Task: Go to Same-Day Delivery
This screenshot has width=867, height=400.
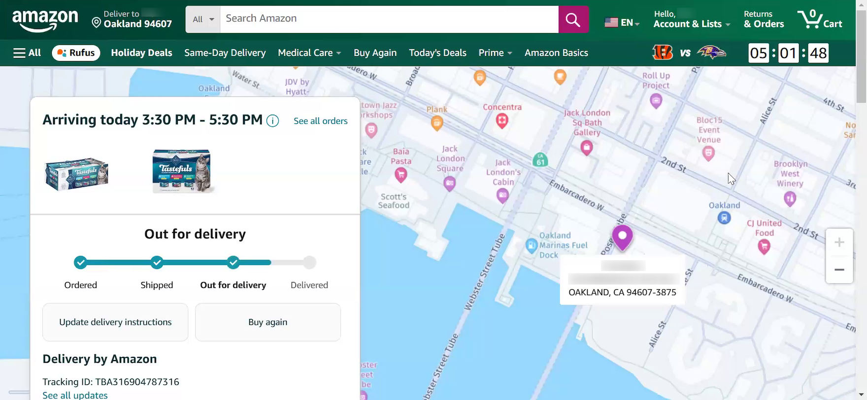Action: (x=225, y=53)
